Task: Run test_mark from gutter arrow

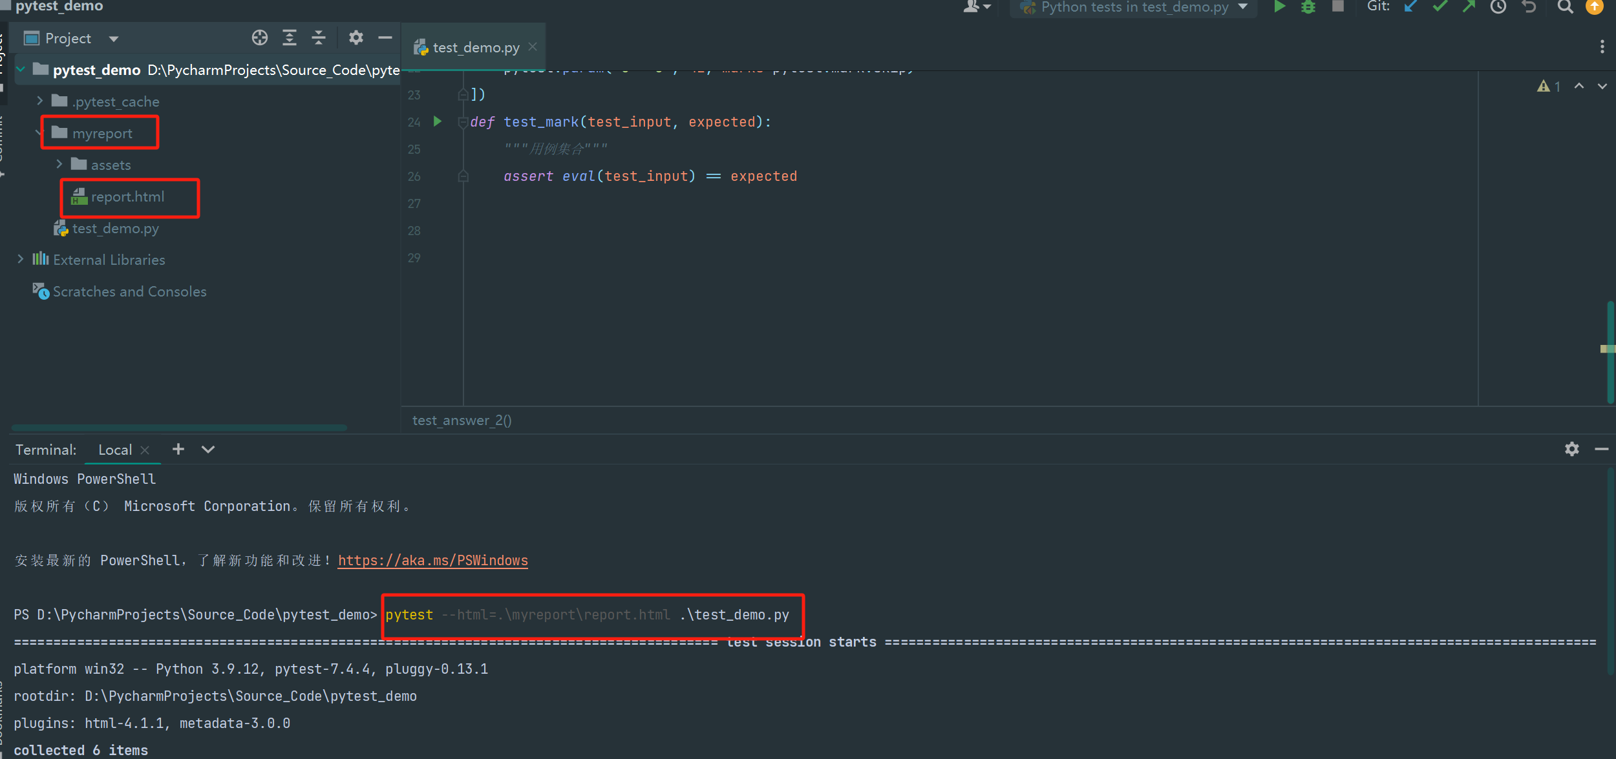Action: point(438,121)
